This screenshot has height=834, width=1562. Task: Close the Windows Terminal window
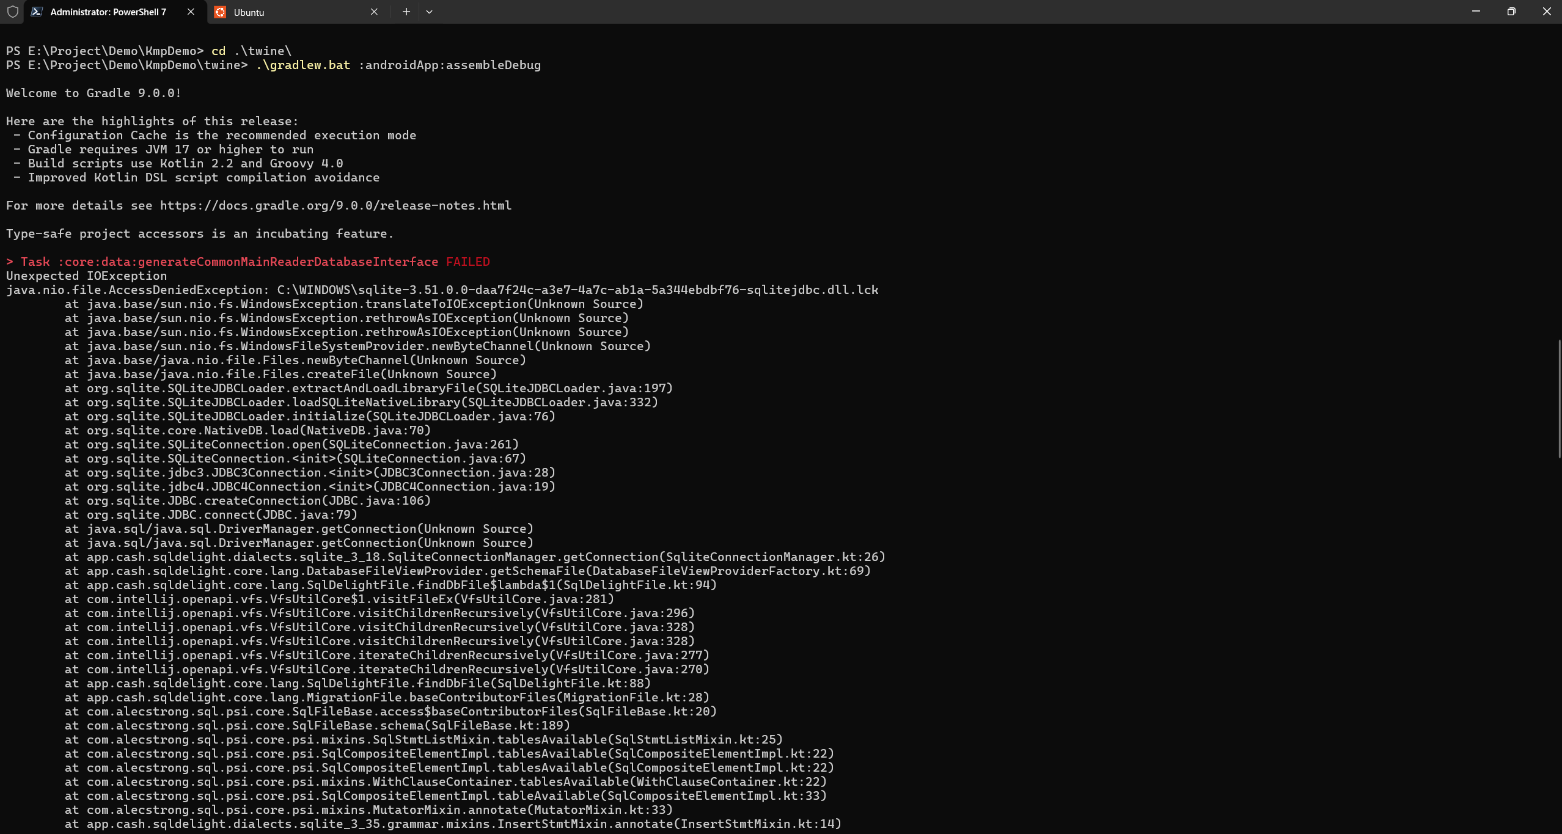pos(1547,12)
